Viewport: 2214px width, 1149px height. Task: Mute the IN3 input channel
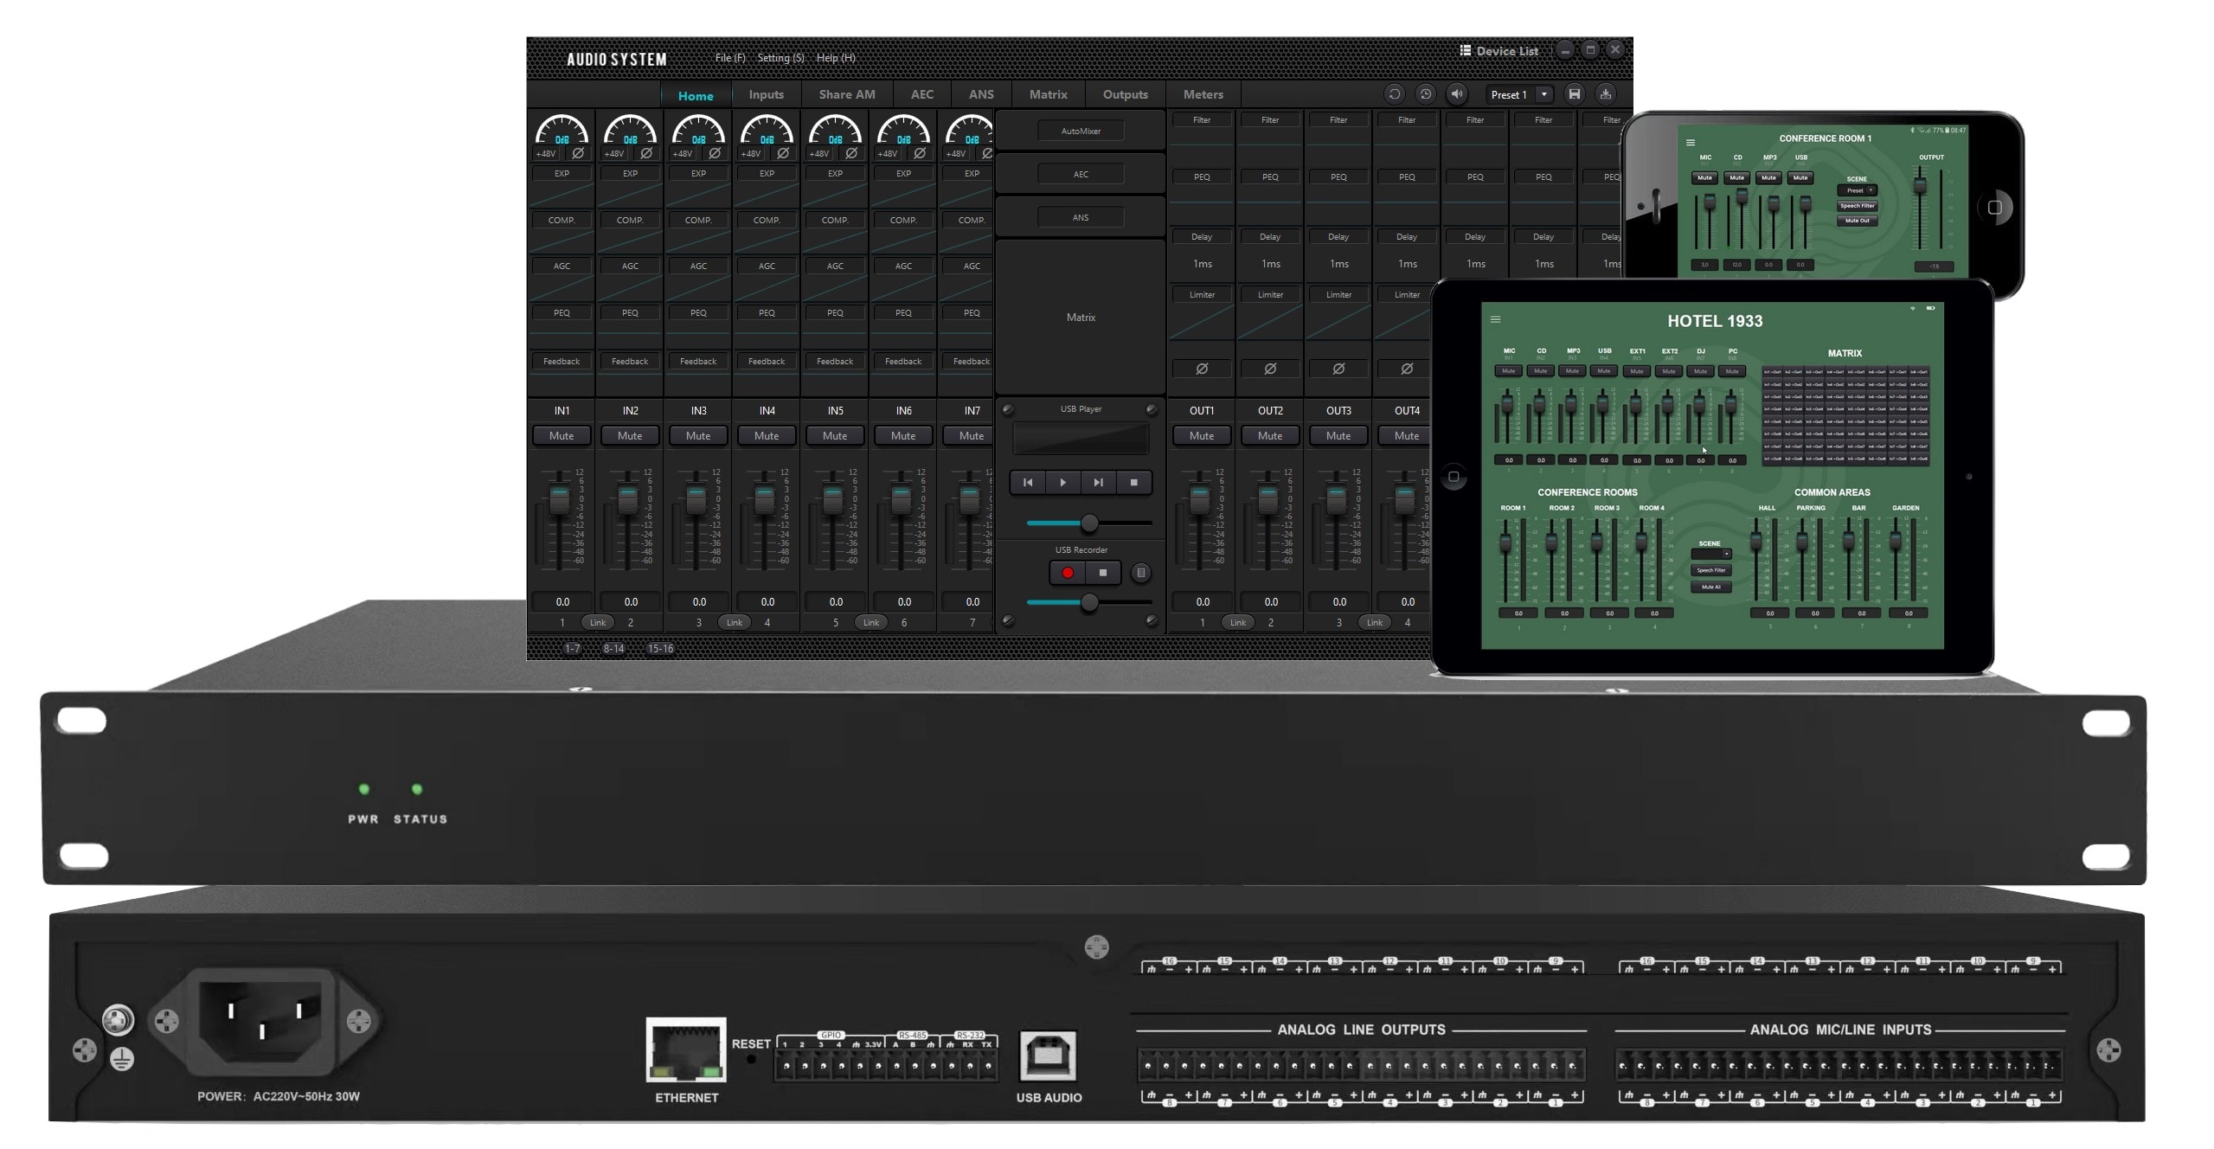point(698,436)
